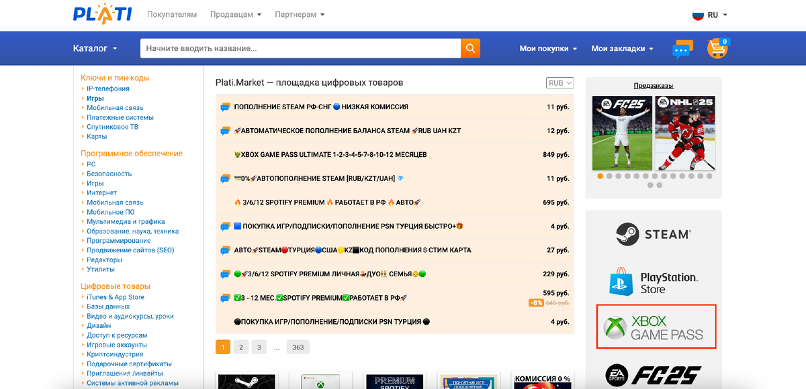Click the search input field
The image size is (806, 389).
(300, 48)
